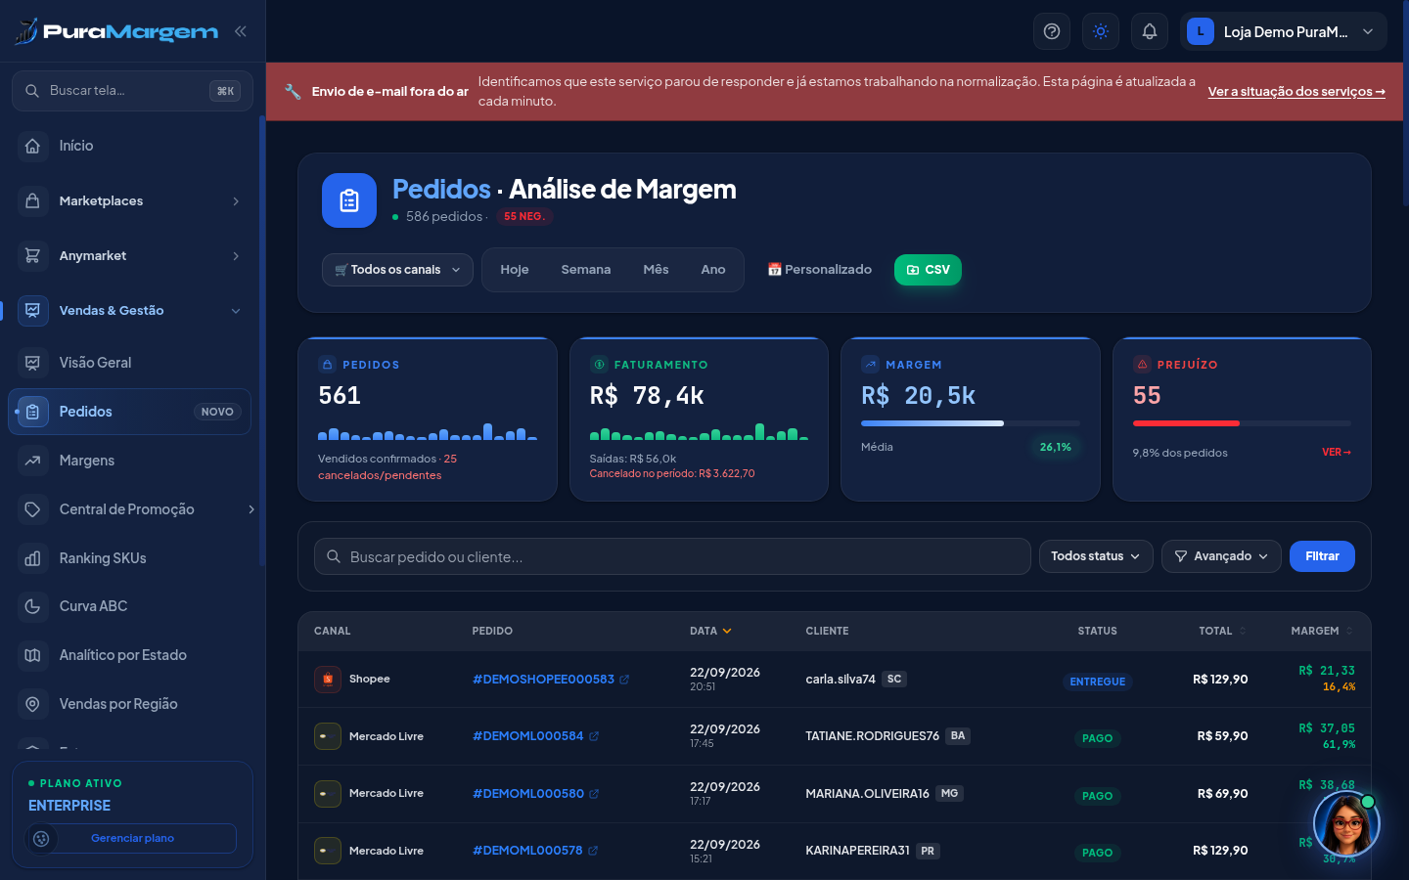This screenshot has width=1409, height=880.
Task: Collapse the Vendas & Gestão section
Action: (132, 310)
